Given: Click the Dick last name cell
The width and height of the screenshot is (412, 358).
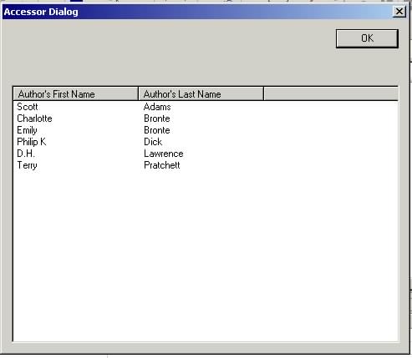Looking at the screenshot, I should point(153,142).
